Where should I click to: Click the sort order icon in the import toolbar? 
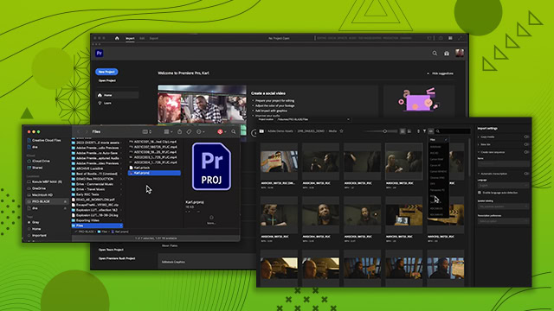[x=418, y=131]
